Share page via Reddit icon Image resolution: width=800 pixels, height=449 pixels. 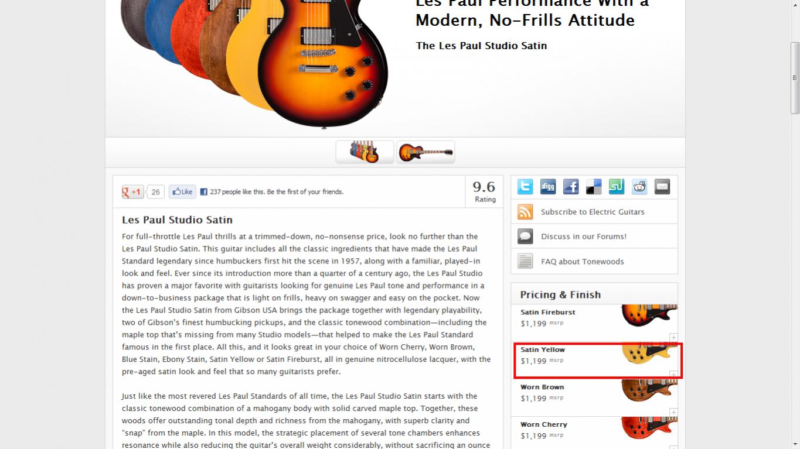point(639,187)
